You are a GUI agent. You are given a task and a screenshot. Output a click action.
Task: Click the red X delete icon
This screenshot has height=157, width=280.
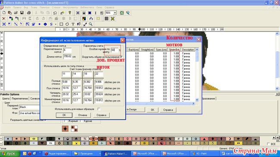[x=4, y=18]
